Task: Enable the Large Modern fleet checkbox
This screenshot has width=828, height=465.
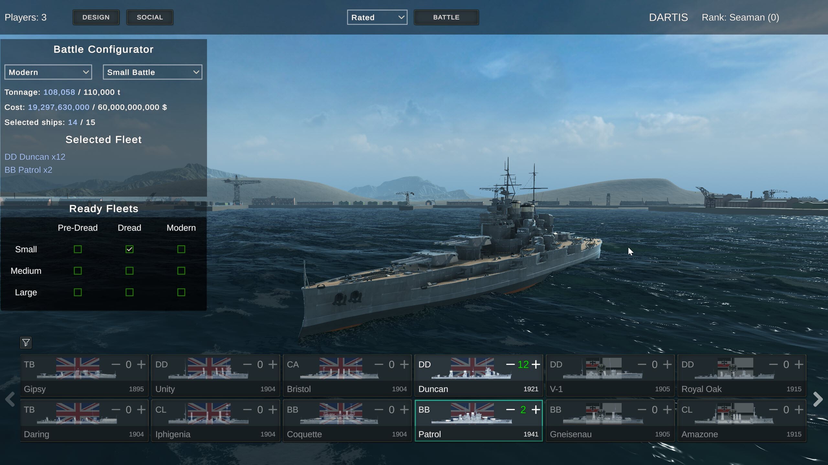Action: (x=181, y=292)
